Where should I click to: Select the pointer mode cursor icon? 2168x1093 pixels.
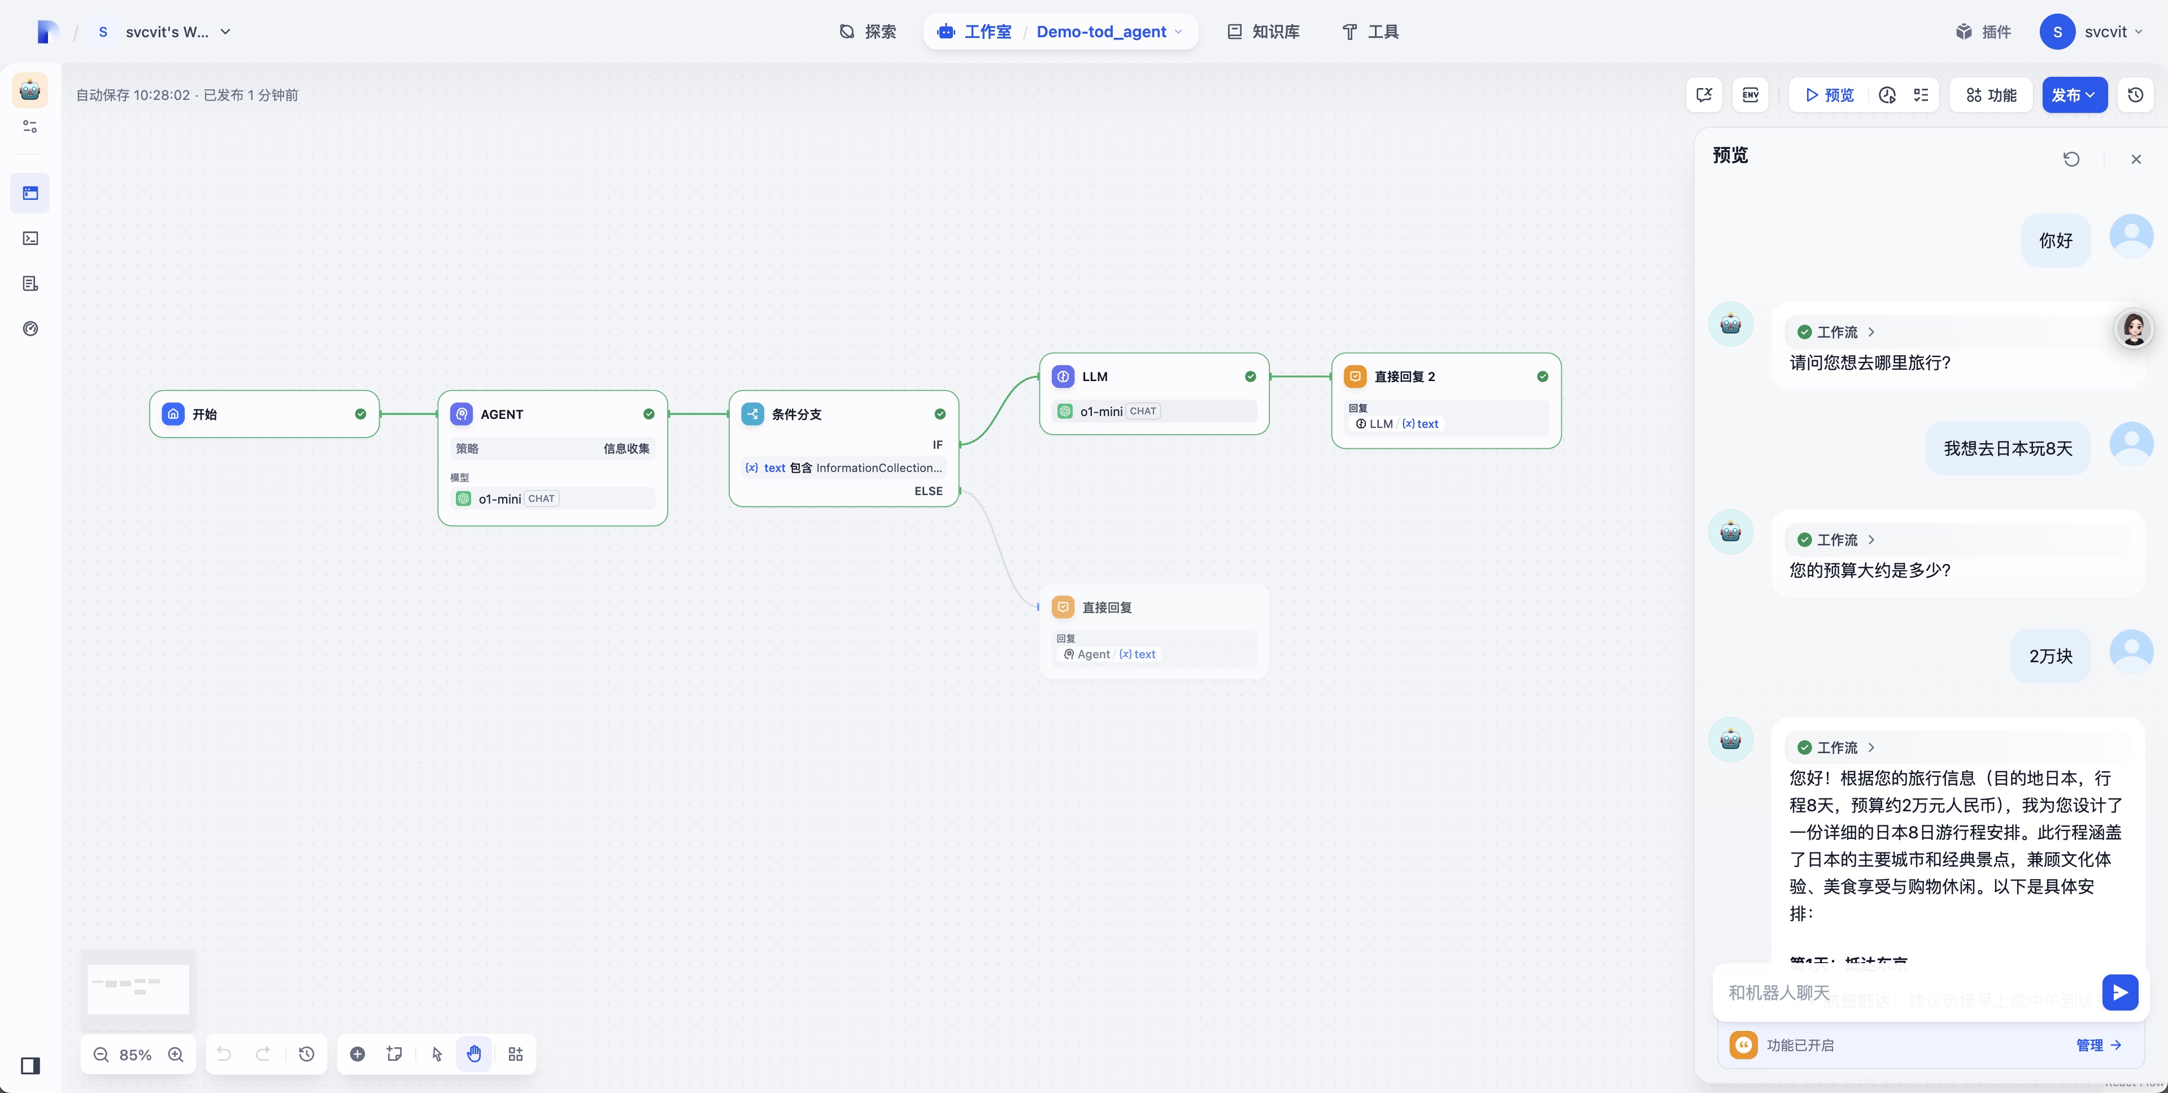click(x=437, y=1054)
